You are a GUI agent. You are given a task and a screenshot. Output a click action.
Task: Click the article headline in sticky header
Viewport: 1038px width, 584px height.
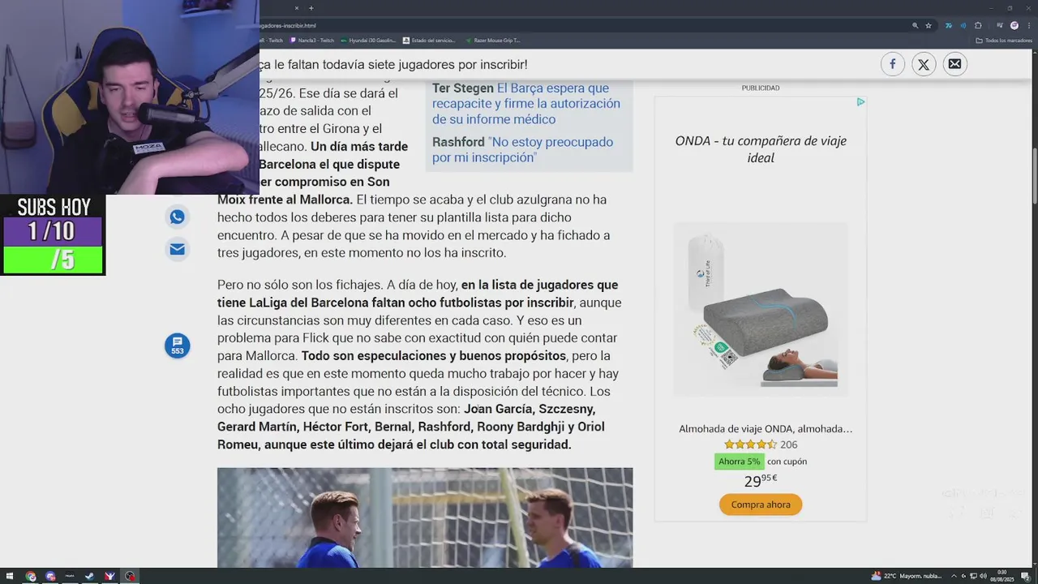393,64
